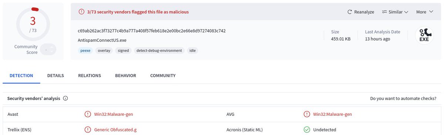This screenshot has height=135, width=444.
Task: Open the Relations tab
Action: coord(90,76)
